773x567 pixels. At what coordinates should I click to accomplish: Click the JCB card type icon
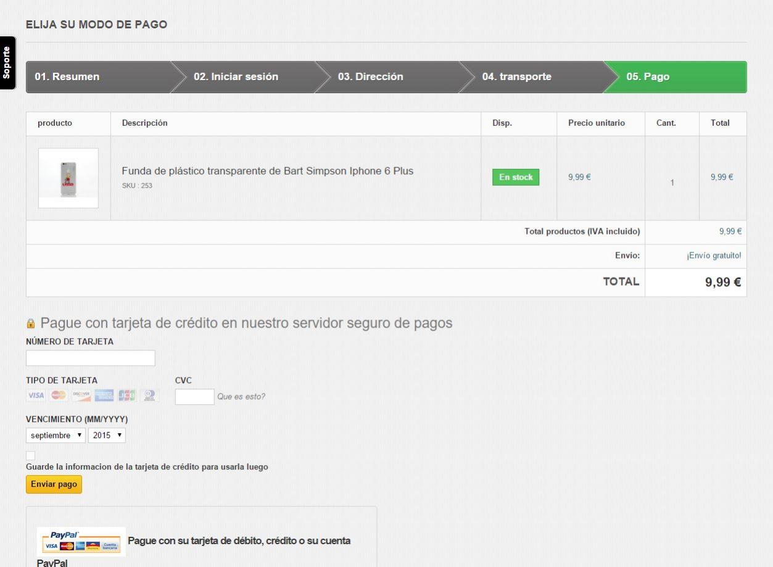127,395
